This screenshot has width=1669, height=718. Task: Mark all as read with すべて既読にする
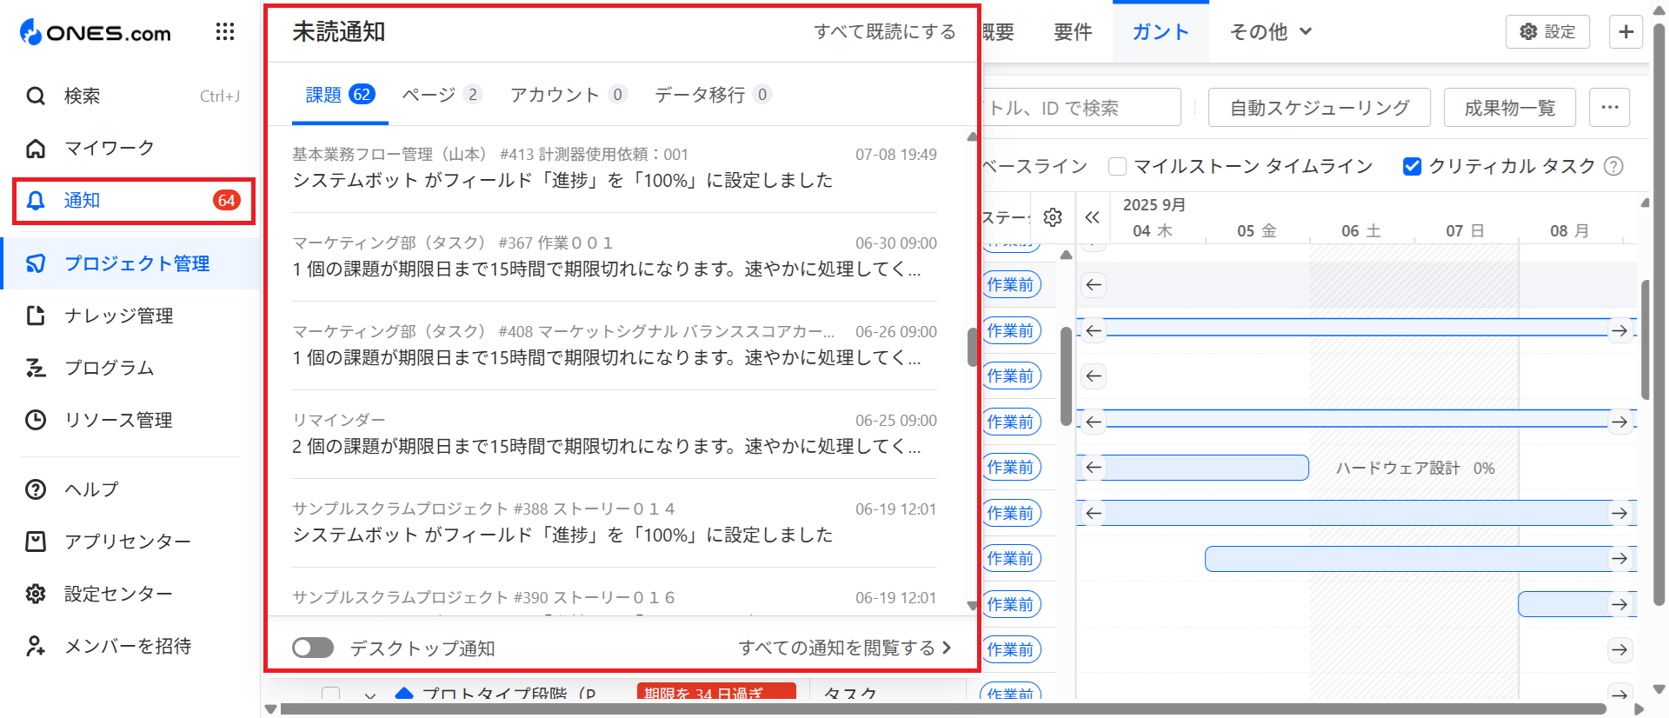(x=884, y=32)
